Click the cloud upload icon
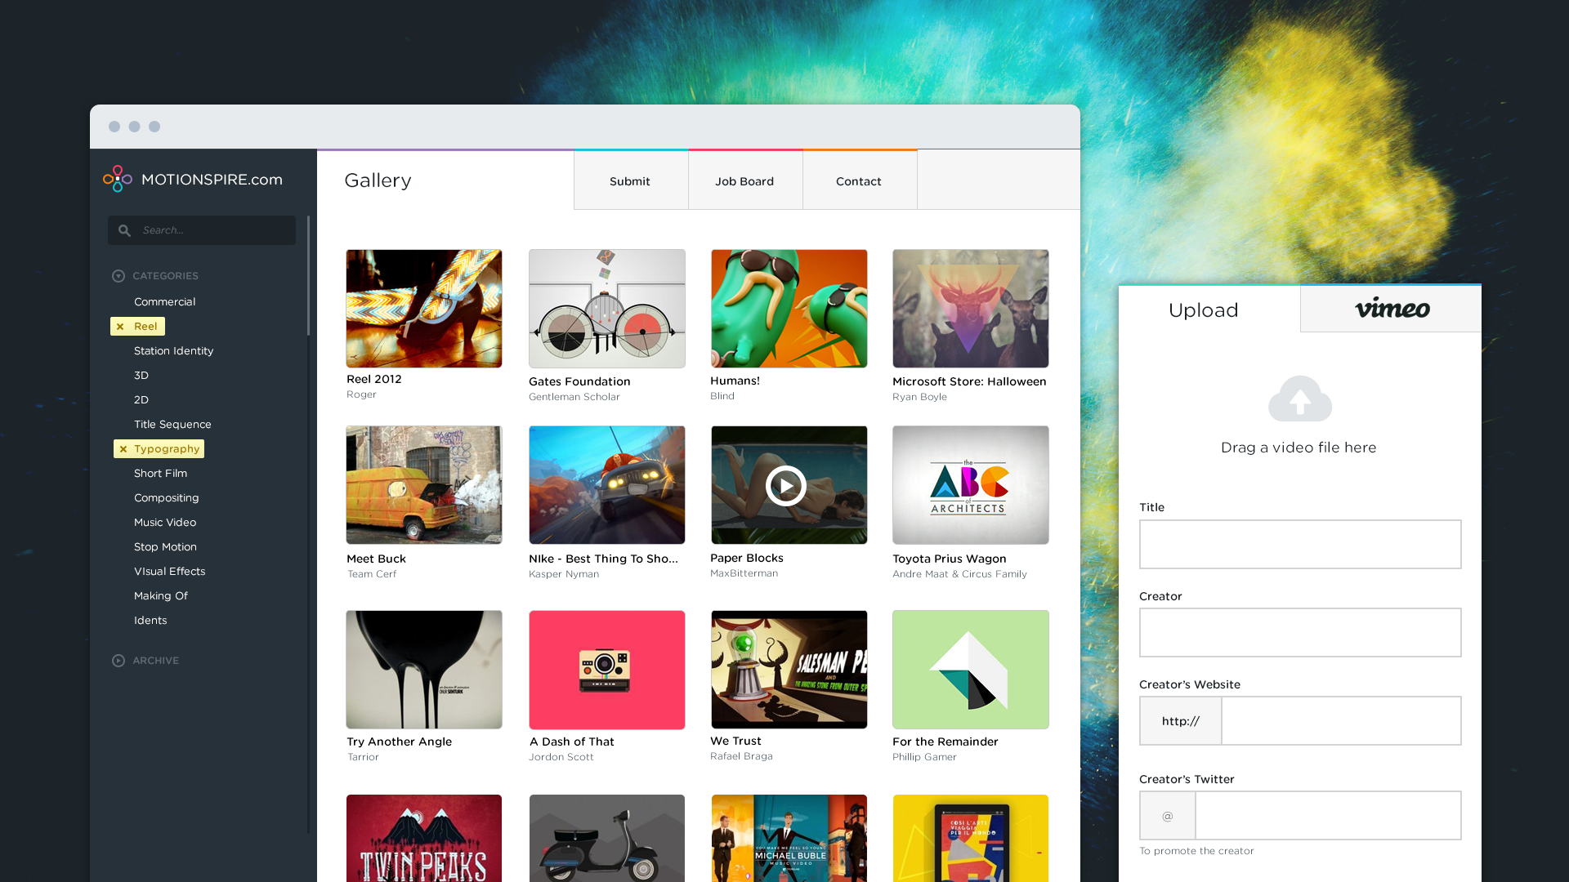The width and height of the screenshot is (1569, 882). (1299, 399)
